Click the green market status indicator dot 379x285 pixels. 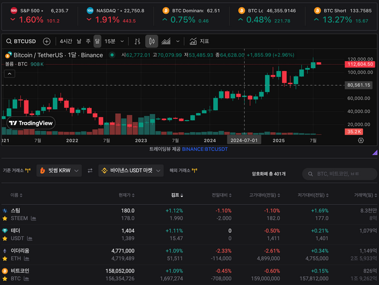point(112,55)
